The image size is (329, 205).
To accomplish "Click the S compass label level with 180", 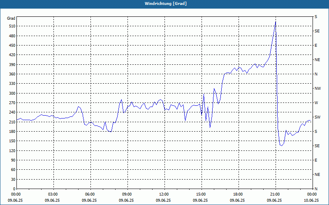I will pyautogui.click(x=316, y=132).
